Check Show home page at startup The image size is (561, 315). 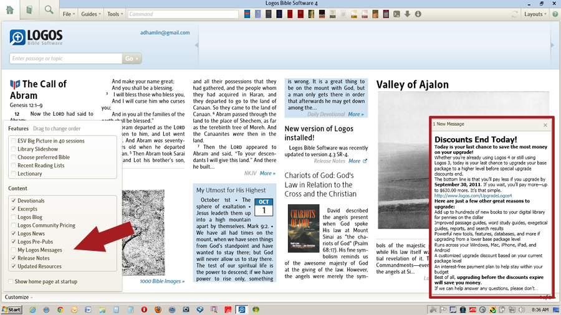pyautogui.click(x=11, y=281)
